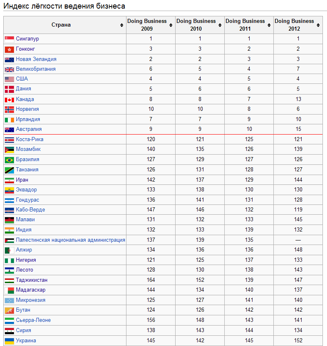Follow the Таджикистан link
Image resolution: width=327 pixels, height=346 pixels.
(32, 280)
